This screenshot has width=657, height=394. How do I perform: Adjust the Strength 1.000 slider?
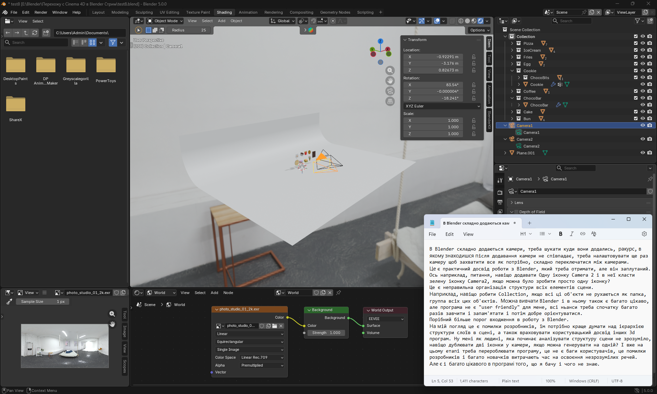pos(326,333)
